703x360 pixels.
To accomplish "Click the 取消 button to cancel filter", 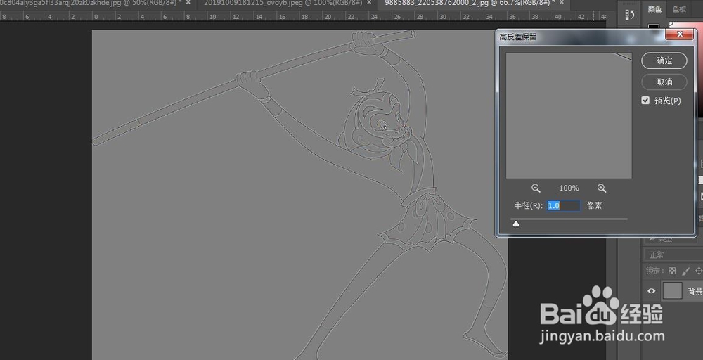I will 664,82.
